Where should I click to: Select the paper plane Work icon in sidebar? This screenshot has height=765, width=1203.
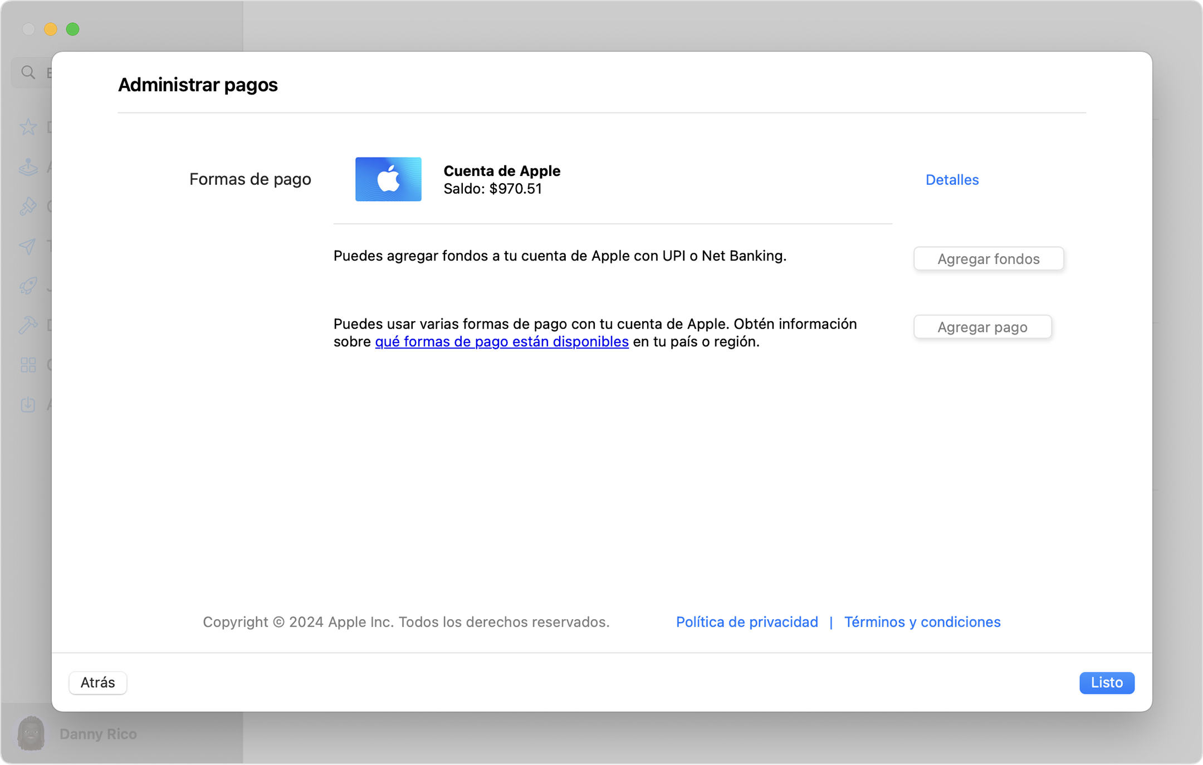pos(28,246)
